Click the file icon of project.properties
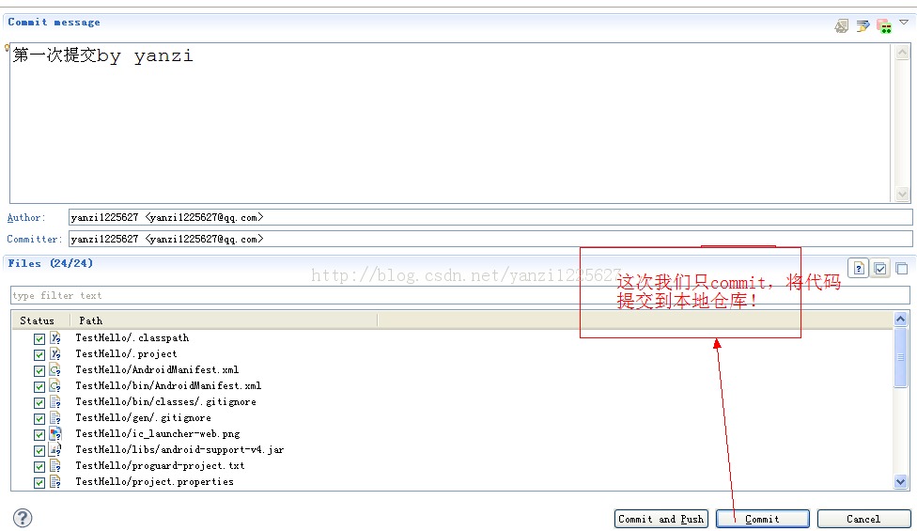Screen dimensions: 917x531 pyautogui.click(x=55, y=482)
